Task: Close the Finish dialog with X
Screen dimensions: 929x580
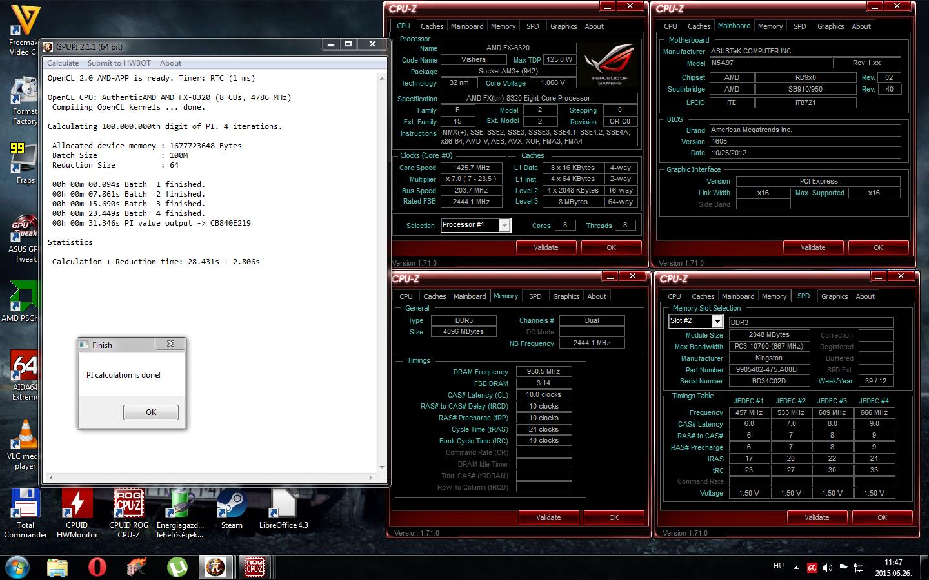Action: (x=170, y=344)
